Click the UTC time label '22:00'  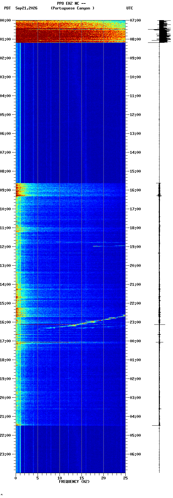pos(135,303)
